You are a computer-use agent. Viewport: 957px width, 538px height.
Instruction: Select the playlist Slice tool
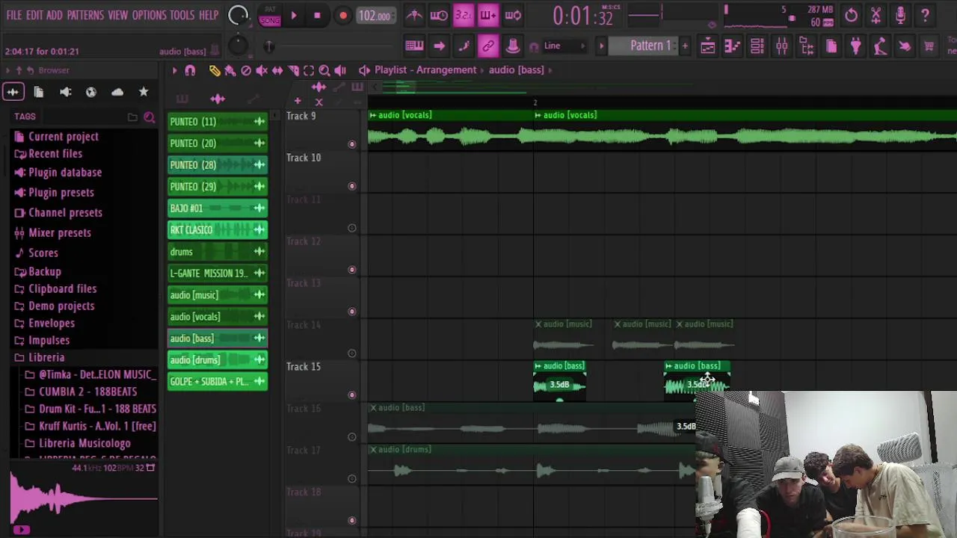293,70
